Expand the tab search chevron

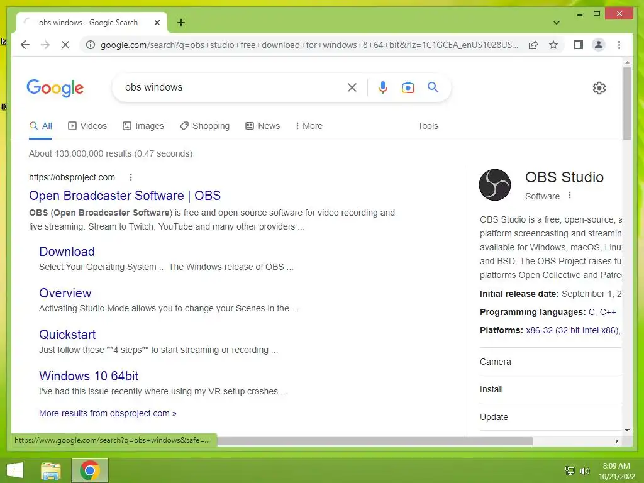[557, 23]
